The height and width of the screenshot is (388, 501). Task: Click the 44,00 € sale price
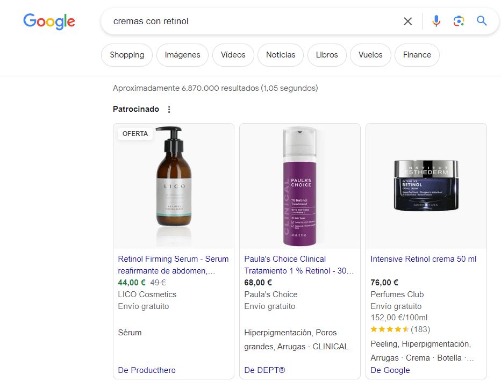[132, 283]
